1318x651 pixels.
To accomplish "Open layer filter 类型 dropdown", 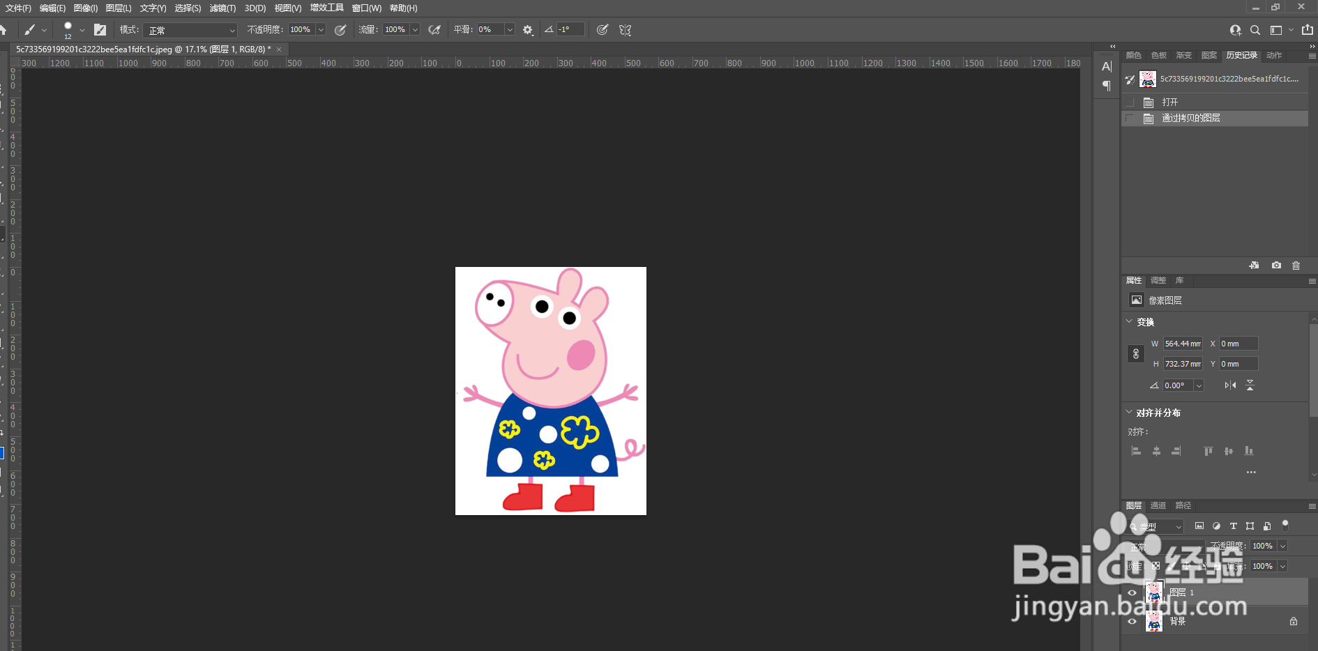I will 1156,526.
